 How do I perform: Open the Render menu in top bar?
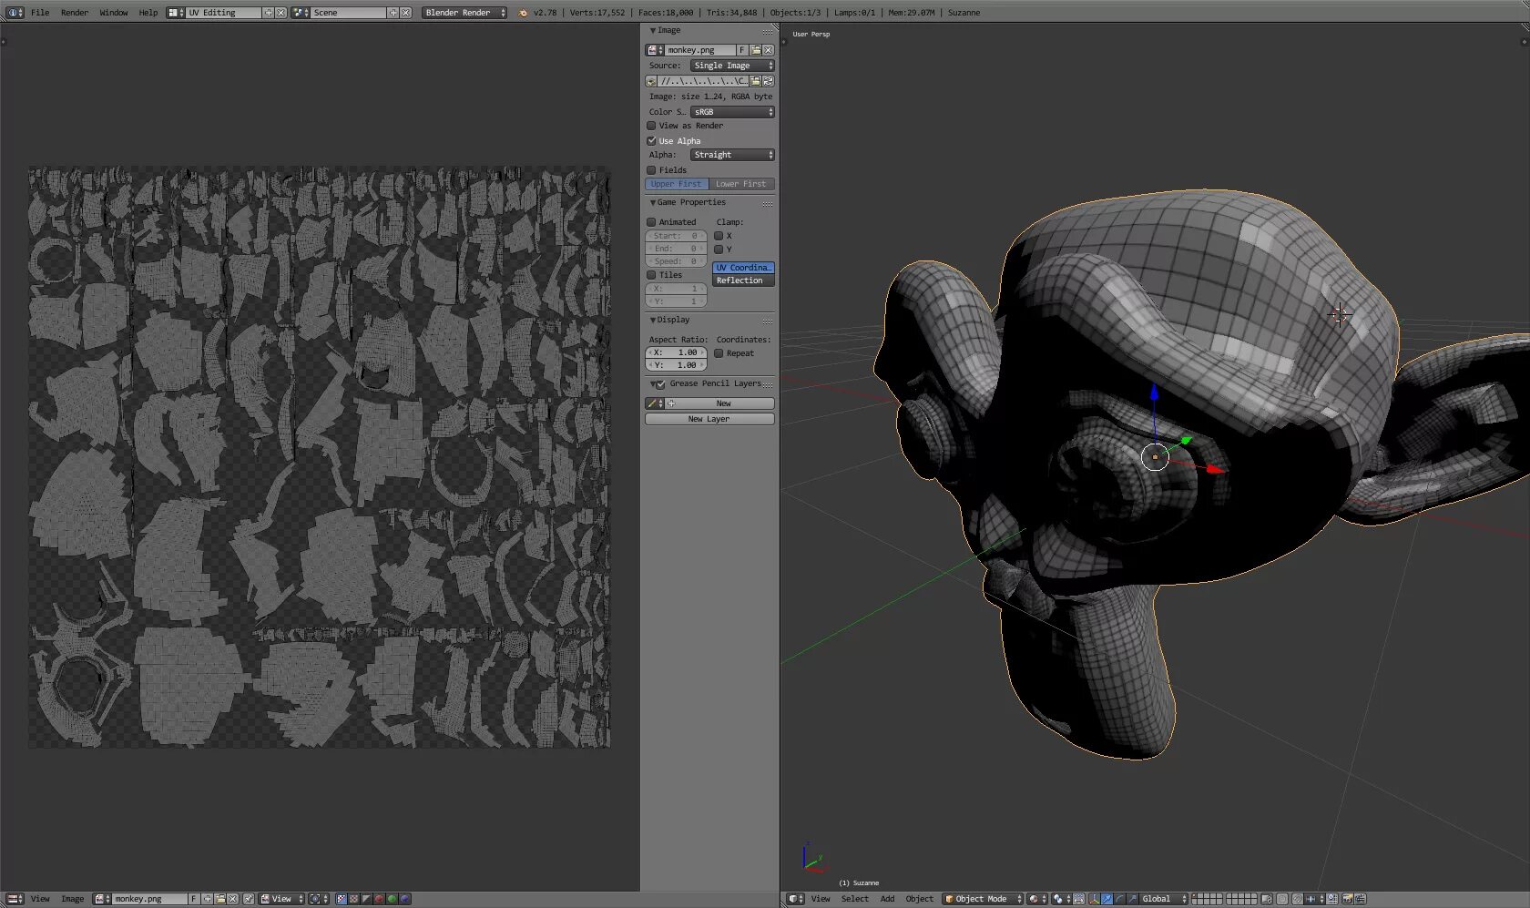(75, 13)
